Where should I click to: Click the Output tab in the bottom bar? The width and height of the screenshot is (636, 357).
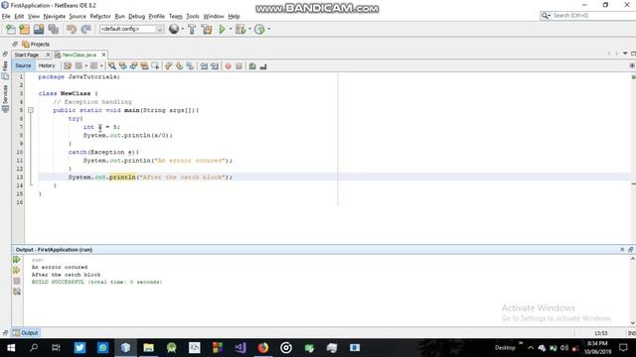click(x=26, y=333)
